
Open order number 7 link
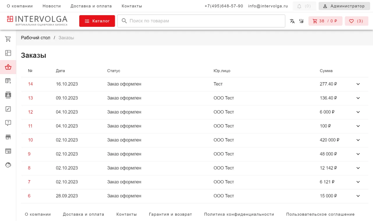(29, 182)
